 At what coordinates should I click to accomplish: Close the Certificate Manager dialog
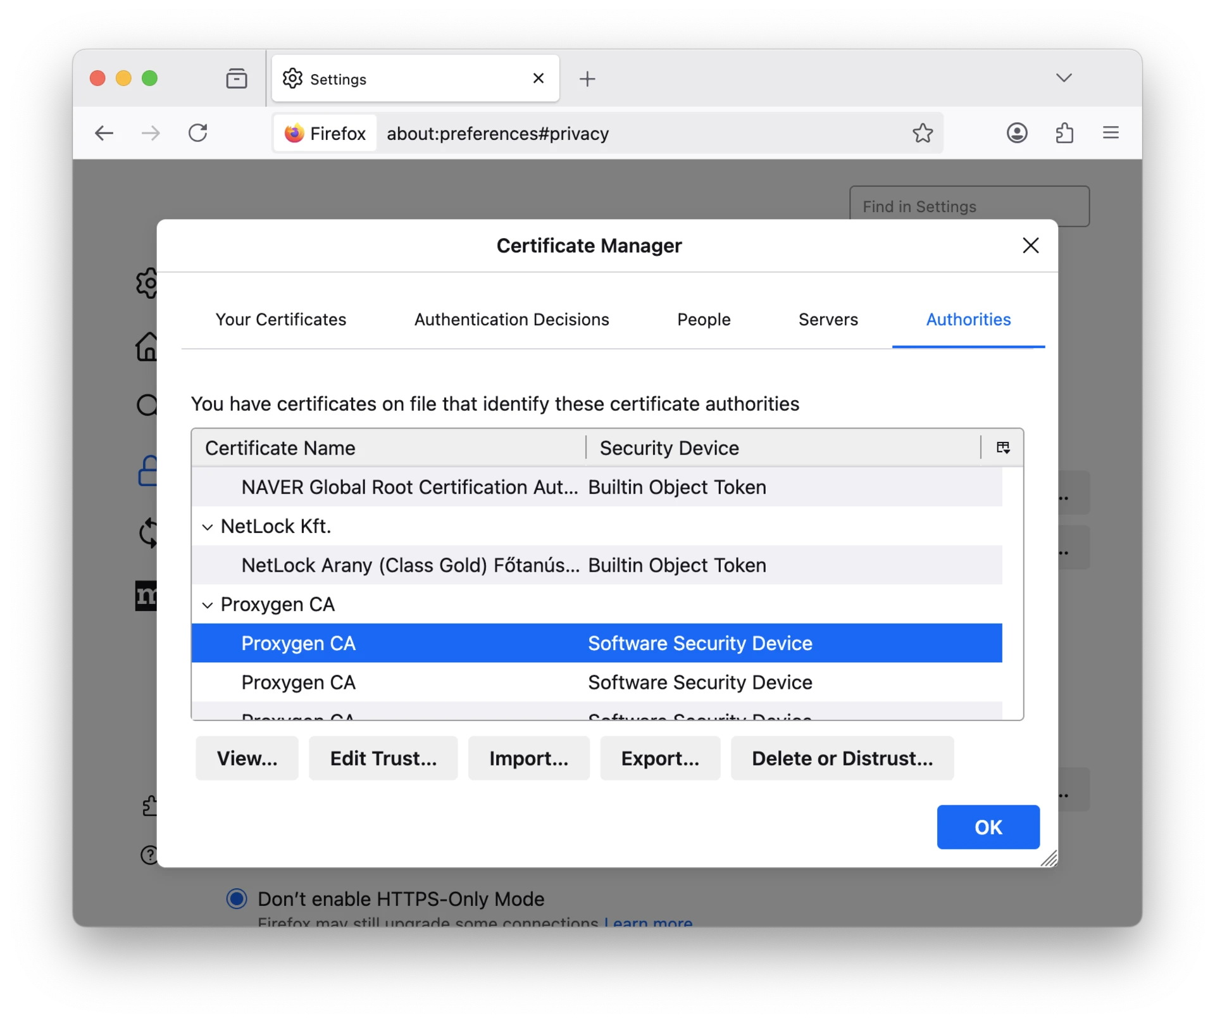(1030, 246)
